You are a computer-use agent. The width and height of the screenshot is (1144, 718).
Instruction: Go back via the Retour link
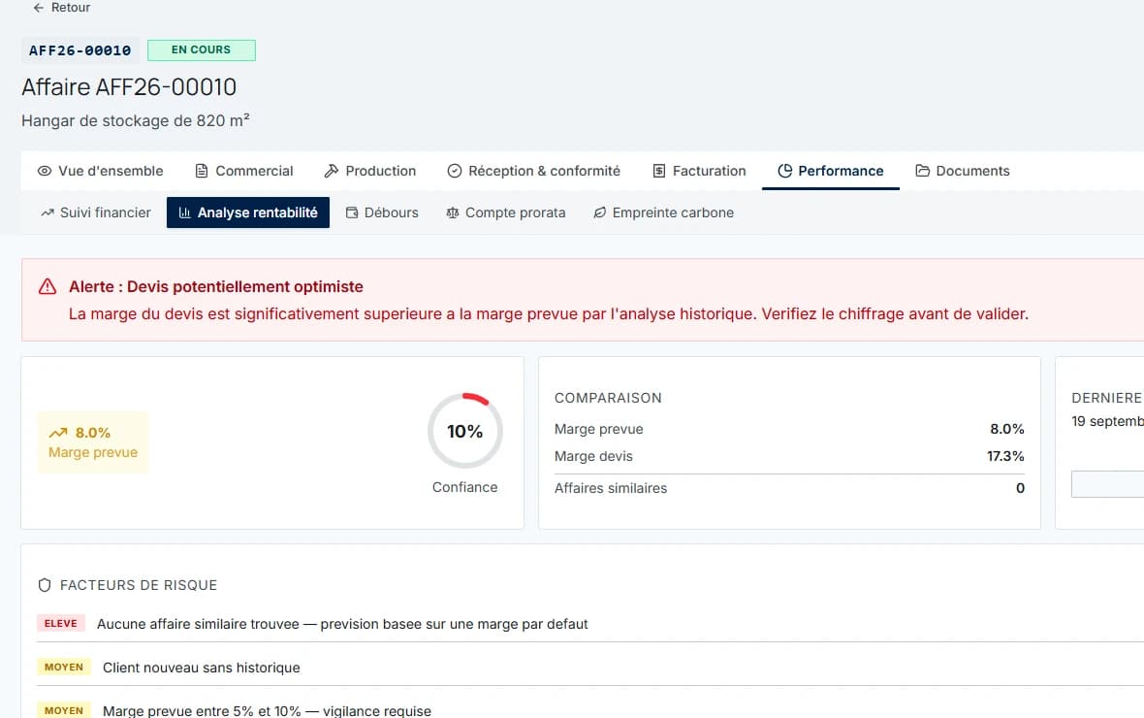pyautogui.click(x=61, y=8)
